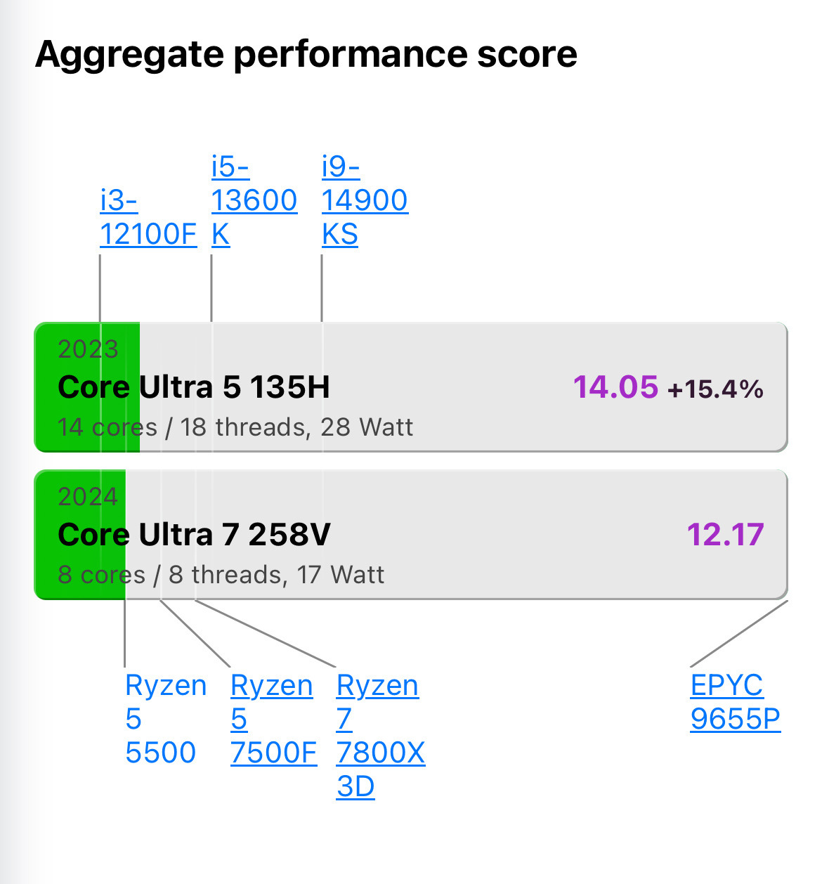This screenshot has width=822, height=884.
Task: Follow the i9-14900KS link
Action: (364, 200)
